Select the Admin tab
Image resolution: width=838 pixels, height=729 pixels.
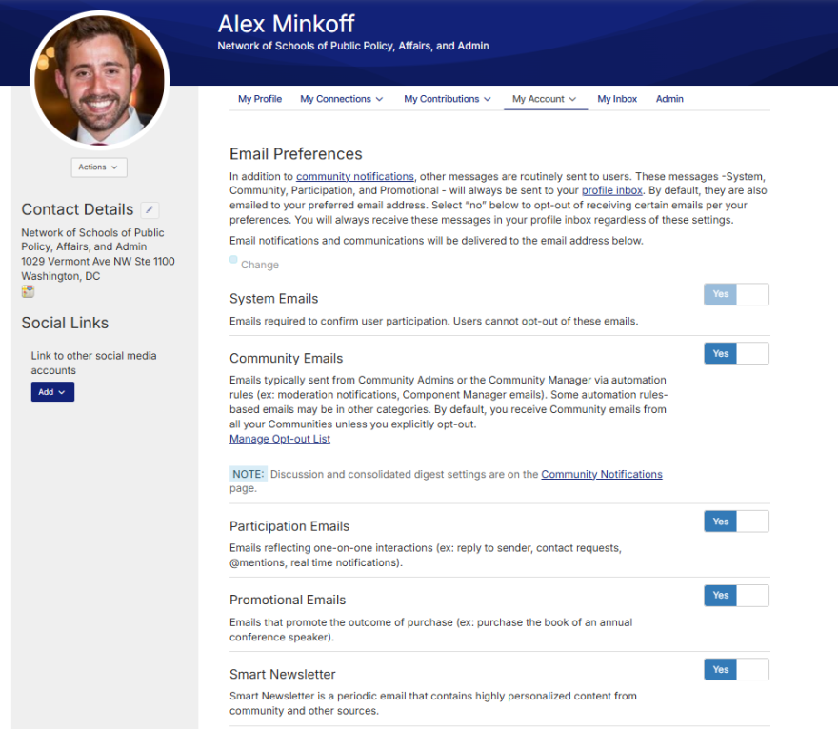tap(669, 99)
